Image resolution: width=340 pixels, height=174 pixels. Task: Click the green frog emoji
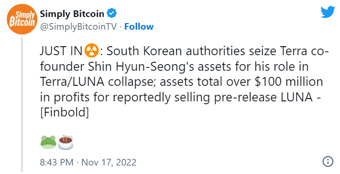point(48,142)
